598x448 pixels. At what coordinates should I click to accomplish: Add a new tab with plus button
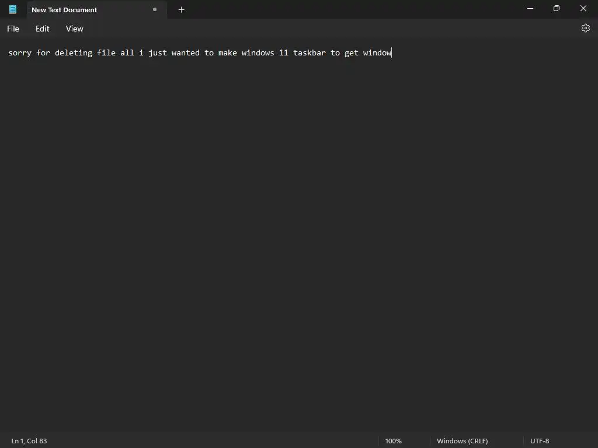182,9
